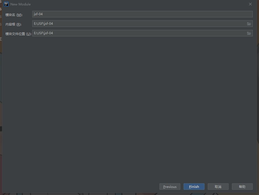The height and width of the screenshot is (195, 259).
Task: Browse folder for content root field
Action: click(x=249, y=24)
